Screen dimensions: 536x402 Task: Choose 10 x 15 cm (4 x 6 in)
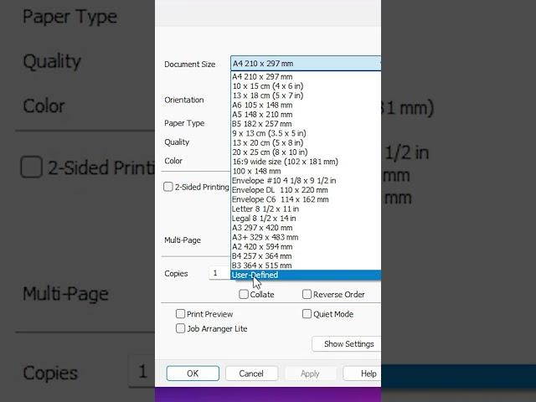[306, 86]
